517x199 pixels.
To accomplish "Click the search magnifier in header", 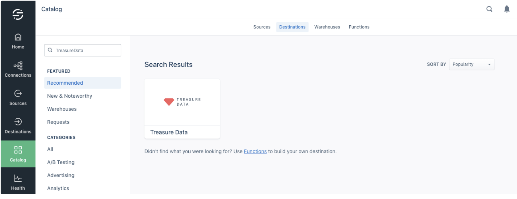I will point(489,9).
